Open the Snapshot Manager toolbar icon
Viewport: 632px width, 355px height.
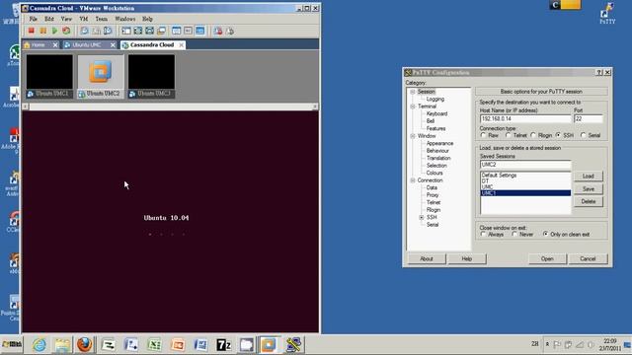[108, 31]
